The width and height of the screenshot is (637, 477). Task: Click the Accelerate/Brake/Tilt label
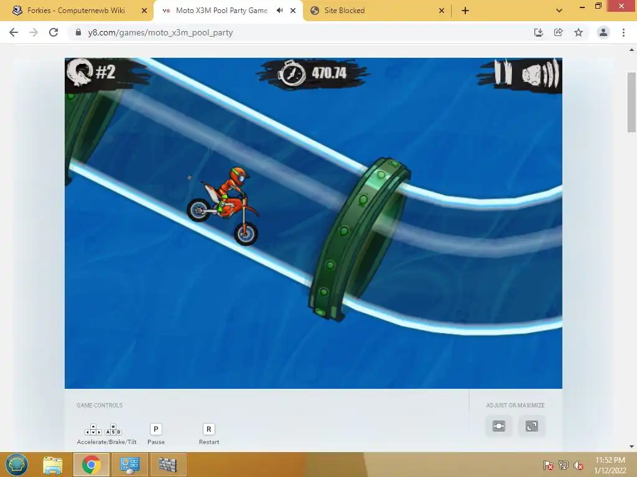click(107, 442)
